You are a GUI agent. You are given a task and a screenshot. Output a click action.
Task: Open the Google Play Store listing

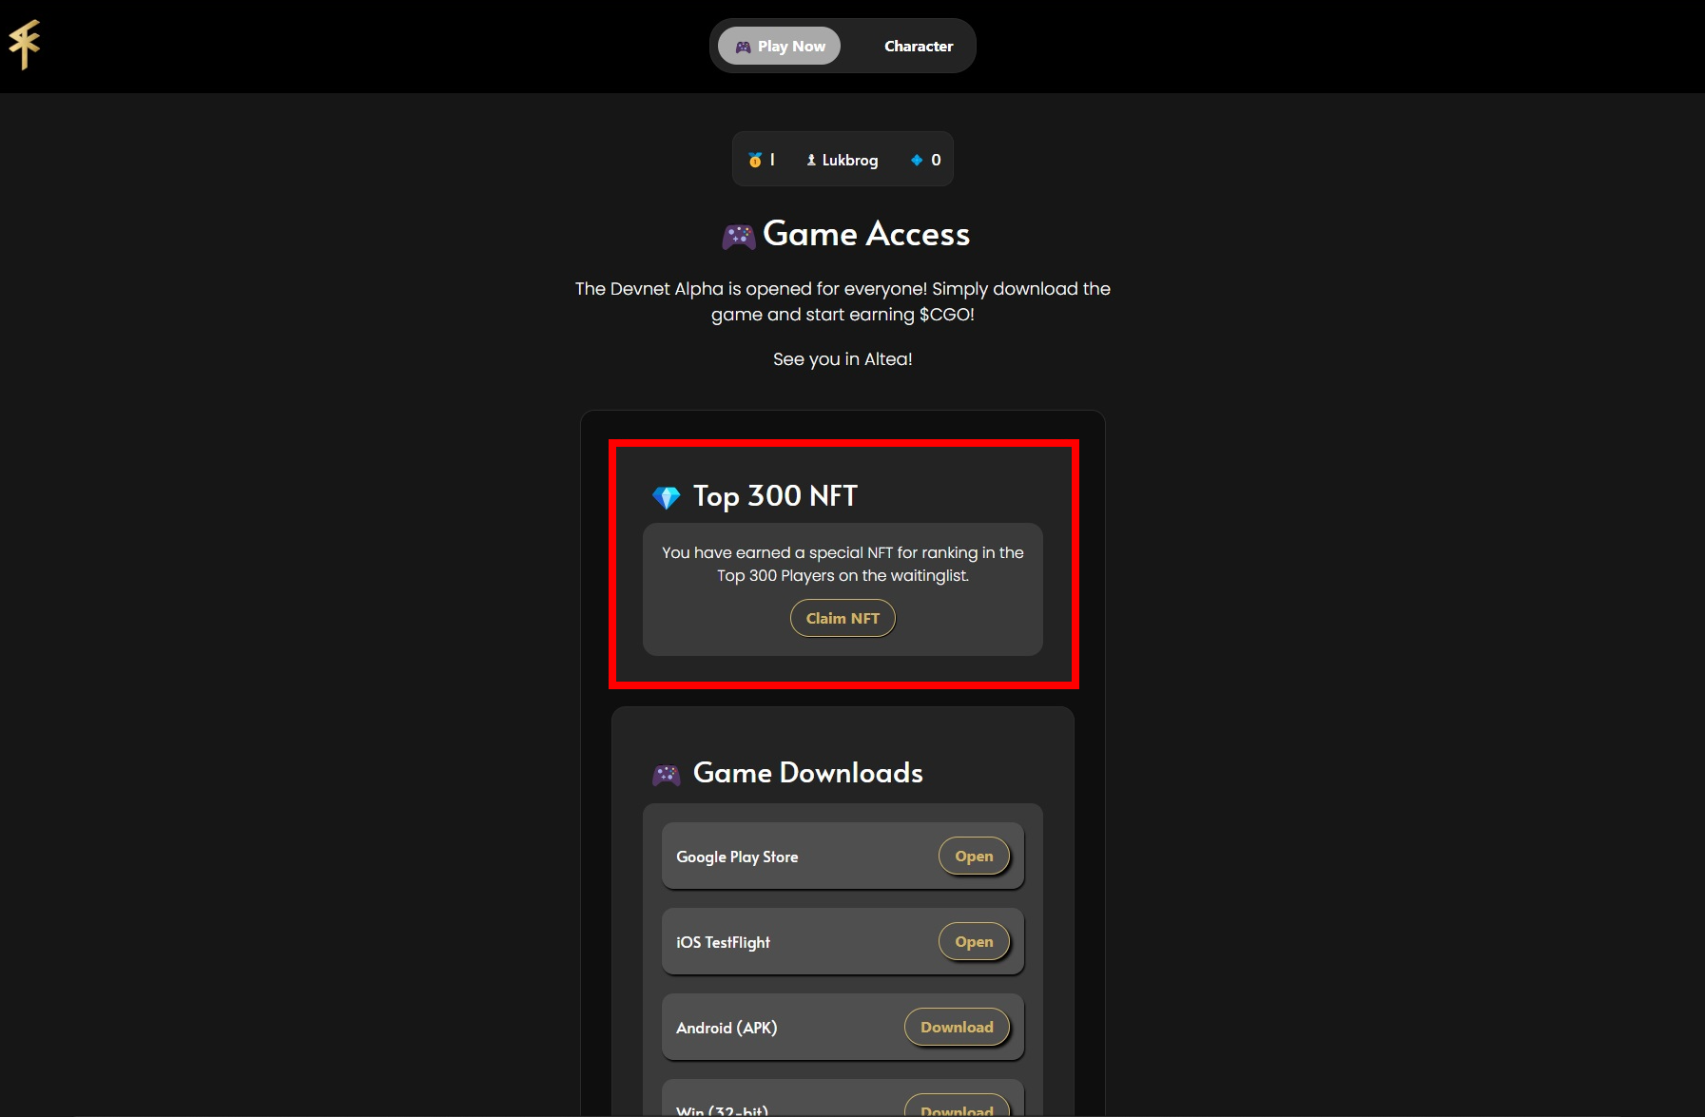pyautogui.click(x=974, y=856)
